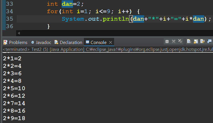Select the Console tab
Screen dimensions: 213x123
98,43
